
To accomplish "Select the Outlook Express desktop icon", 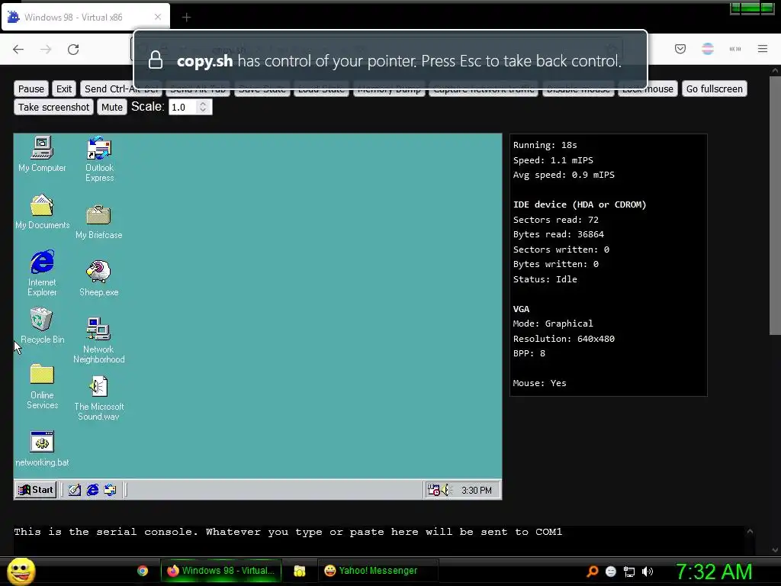I will coord(100,159).
